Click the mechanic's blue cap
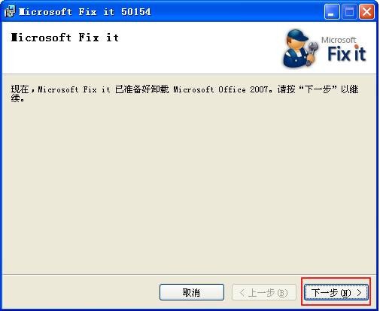Image resolution: width=380 pixels, height=311 pixels. point(297,35)
